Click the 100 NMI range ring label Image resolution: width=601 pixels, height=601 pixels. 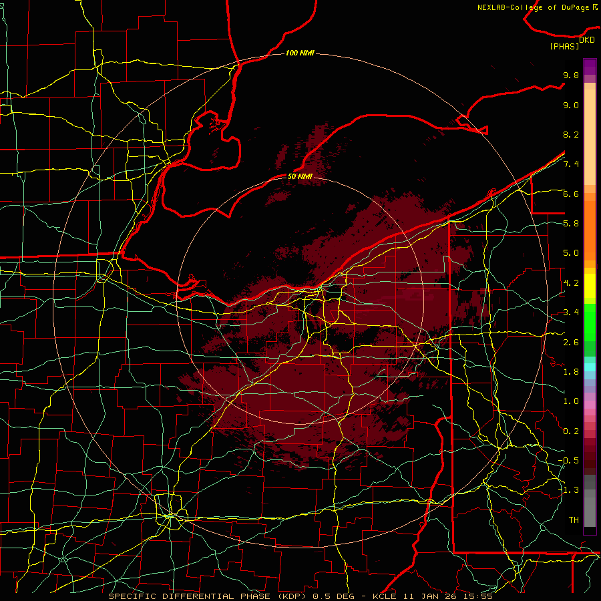click(300, 53)
